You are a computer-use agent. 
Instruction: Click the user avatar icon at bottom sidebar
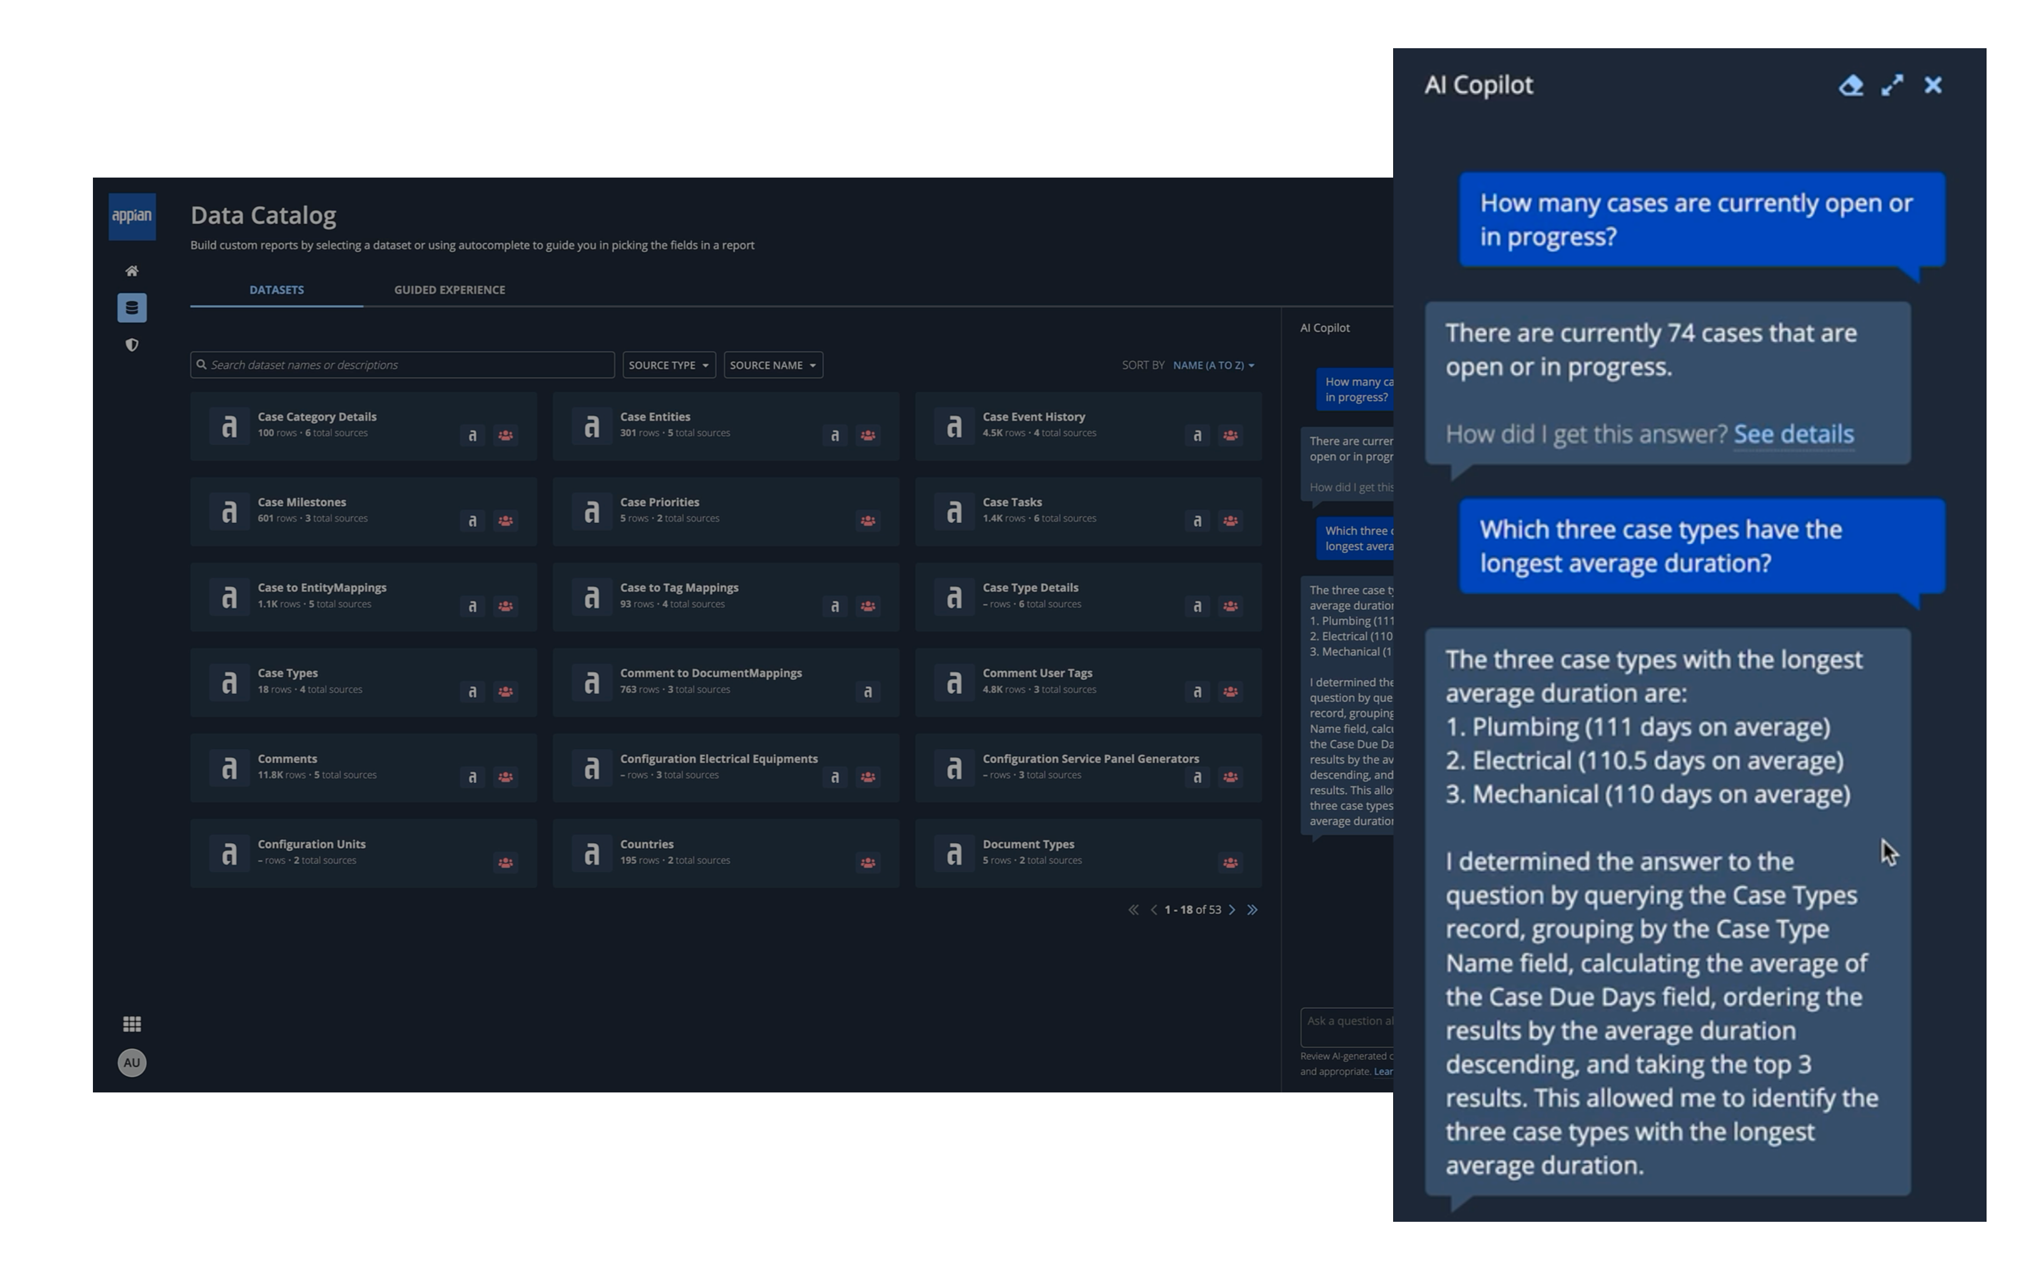pyautogui.click(x=132, y=1062)
